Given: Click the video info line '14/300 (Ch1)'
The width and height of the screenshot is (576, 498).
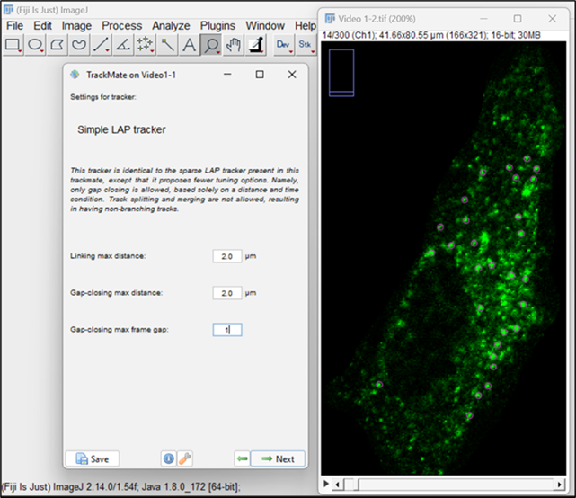Looking at the screenshot, I should tap(431, 36).
